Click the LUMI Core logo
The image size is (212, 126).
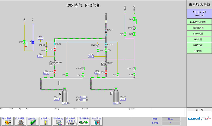point(199,119)
